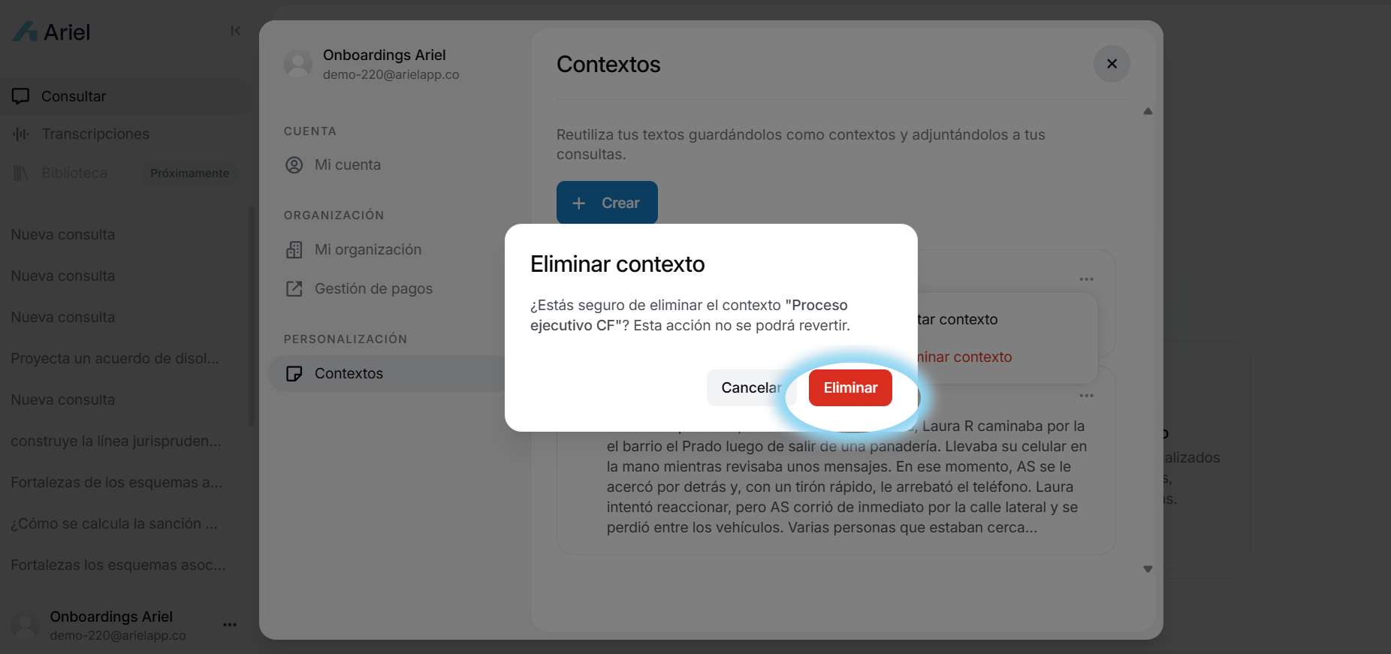Collapse the sidebar with the arrow icon
The height and width of the screenshot is (654, 1391).
(236, 31)
